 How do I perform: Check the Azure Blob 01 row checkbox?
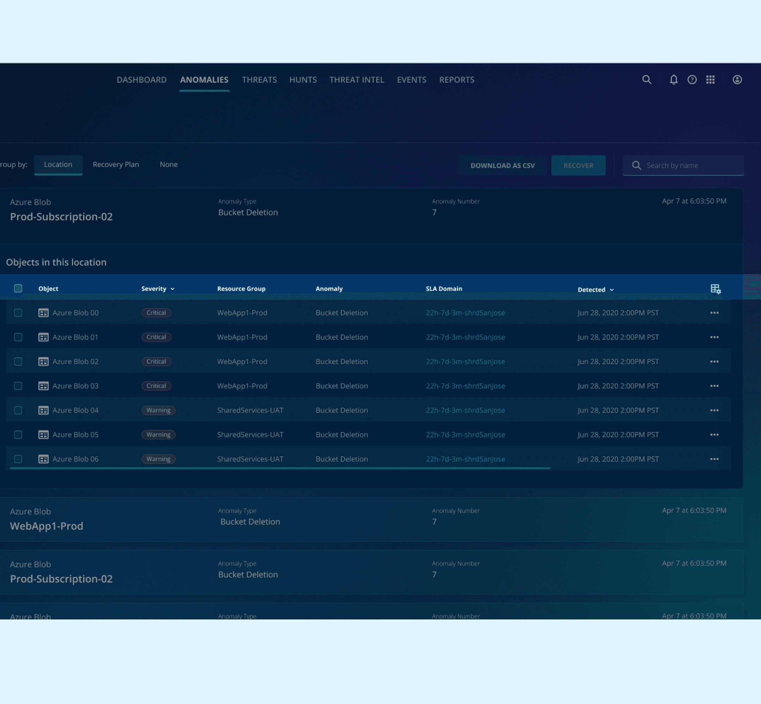tap(18, 337)
